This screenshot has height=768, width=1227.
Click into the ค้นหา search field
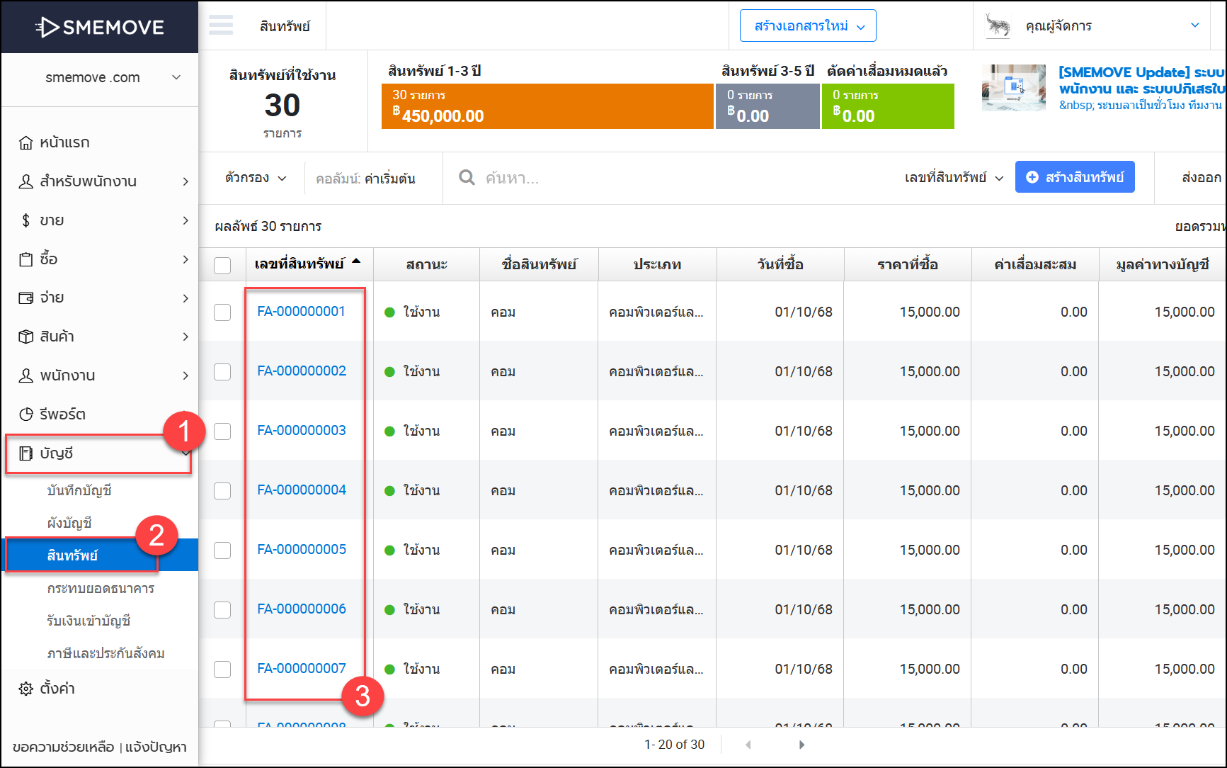(x=602, y=178)
